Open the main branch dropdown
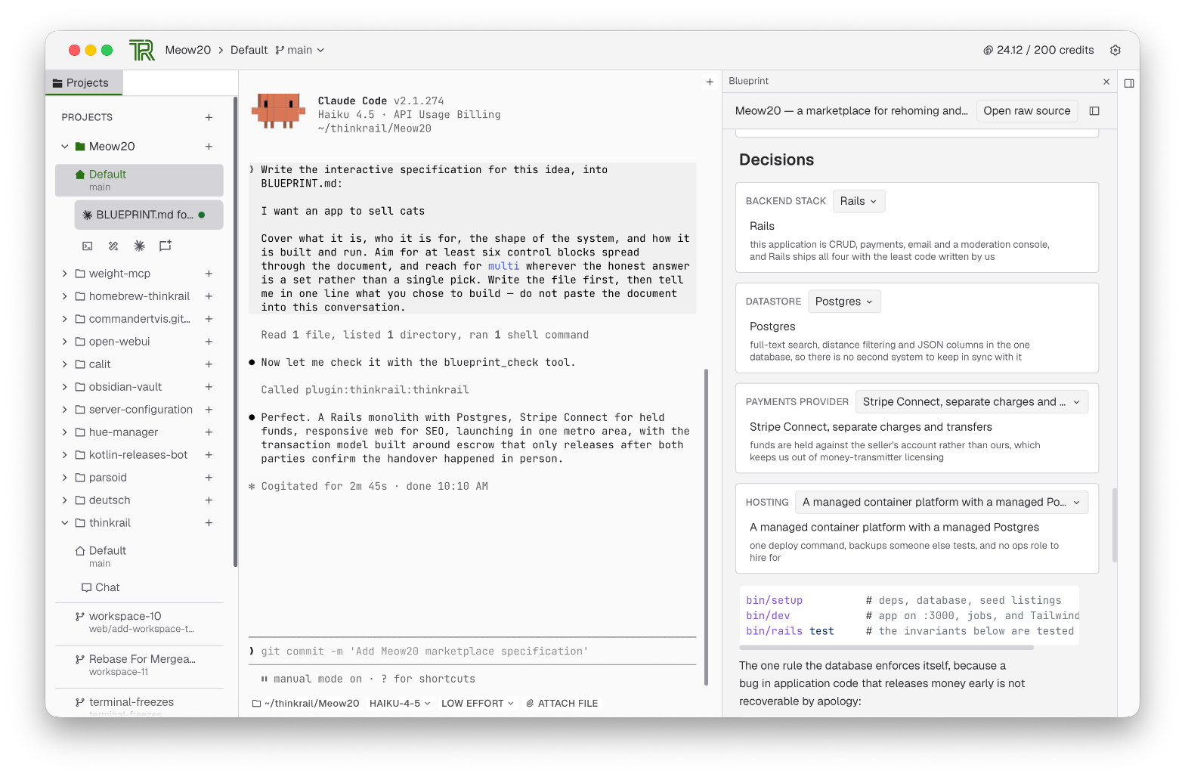This screenshot has height=777, width=1185. [x=300, y=50]
